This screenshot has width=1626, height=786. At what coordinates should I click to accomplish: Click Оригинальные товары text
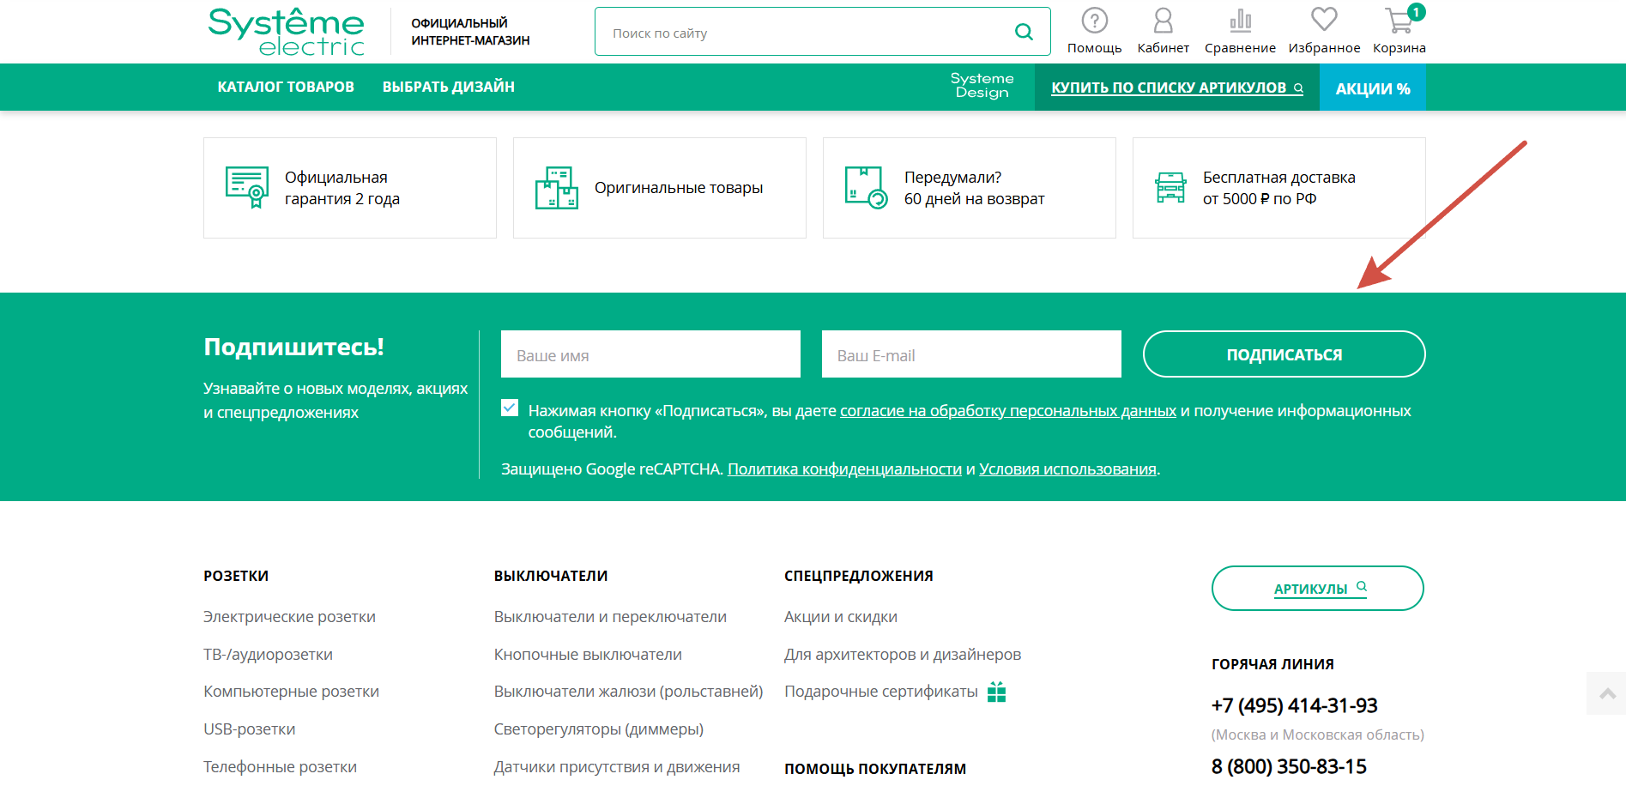point(679,188)
